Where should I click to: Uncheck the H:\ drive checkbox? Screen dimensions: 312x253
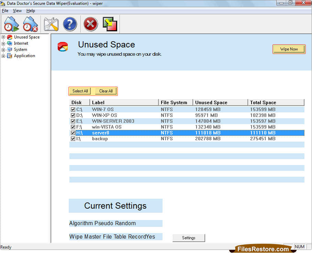point(73,133)
